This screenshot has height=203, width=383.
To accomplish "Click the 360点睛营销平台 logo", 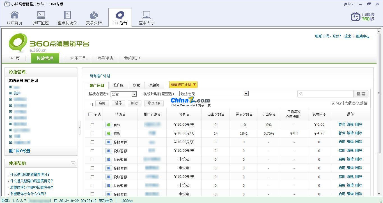I will [x=49, y=43].
